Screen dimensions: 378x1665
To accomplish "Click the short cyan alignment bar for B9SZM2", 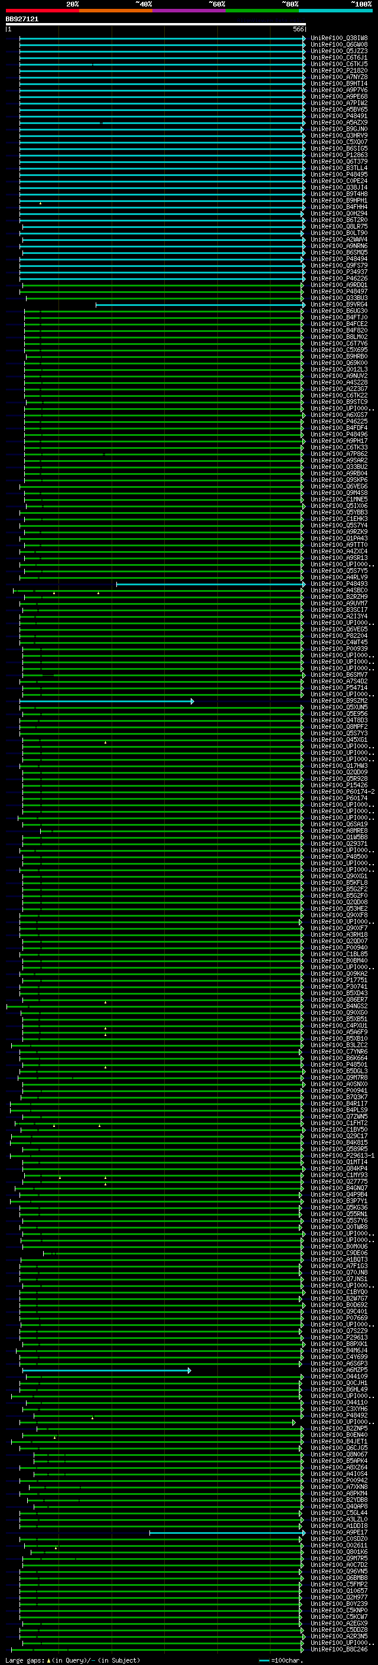I will pos(107,700).
